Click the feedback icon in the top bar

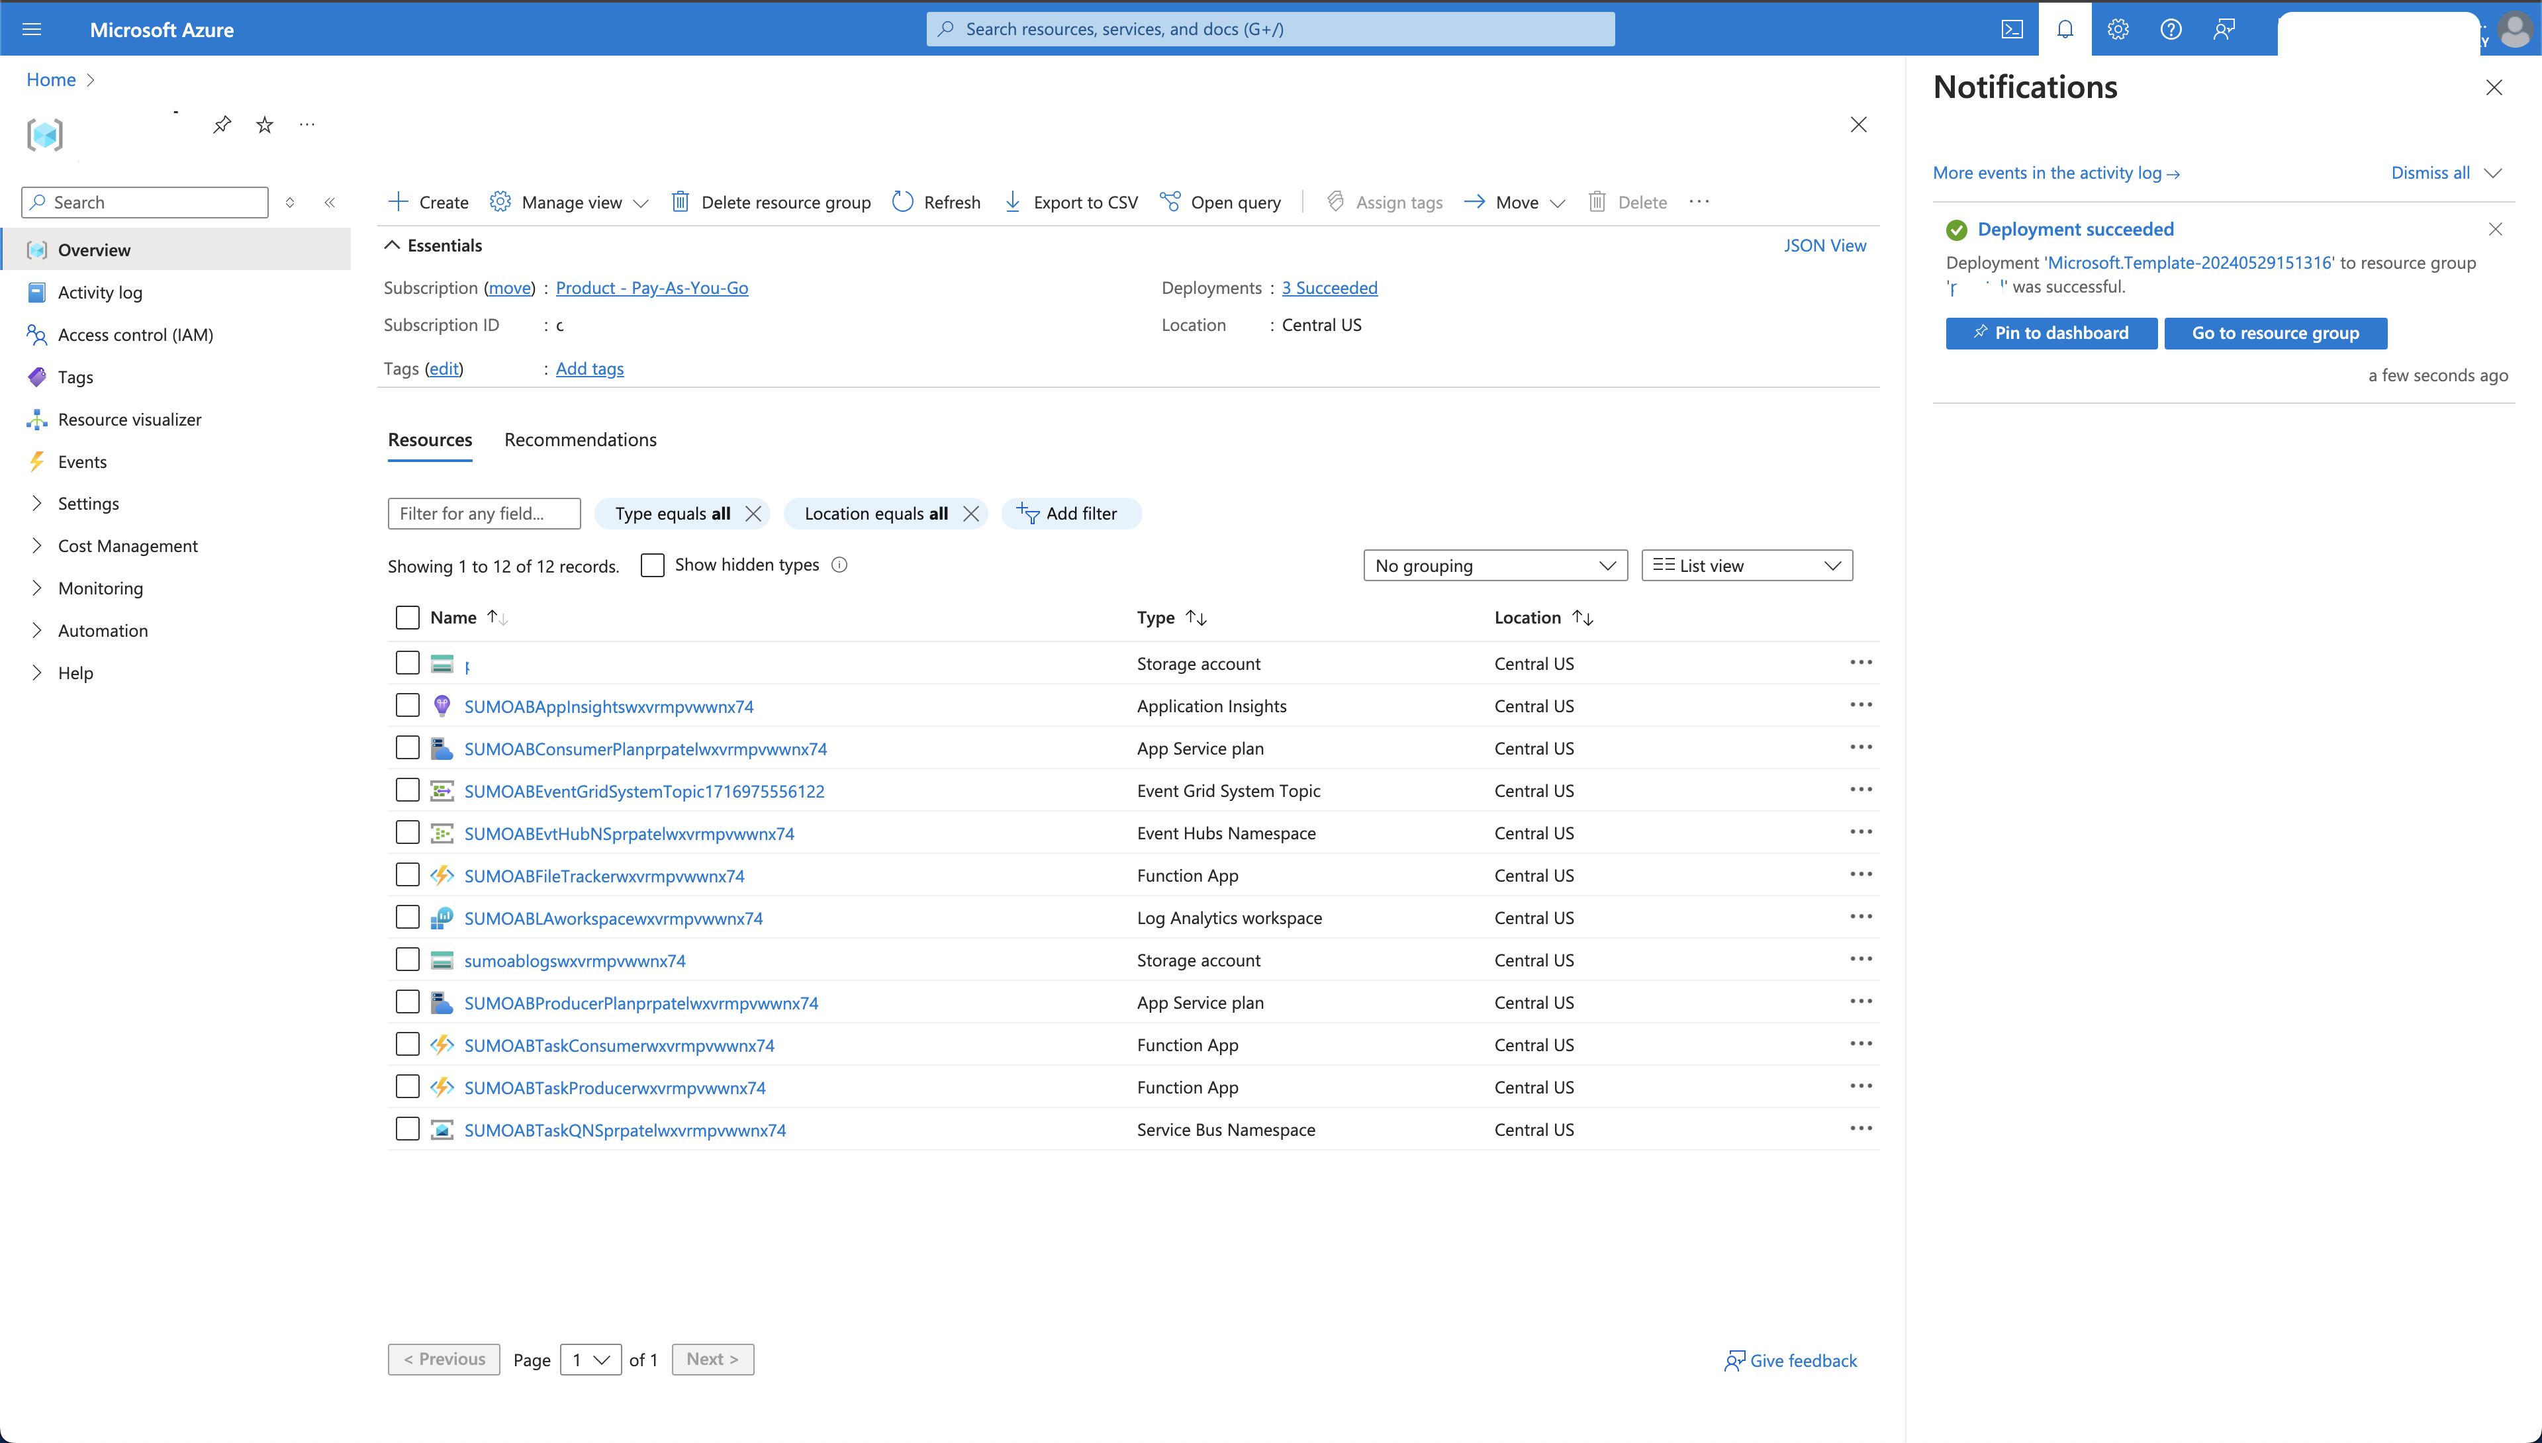[x=2225, y=28]
